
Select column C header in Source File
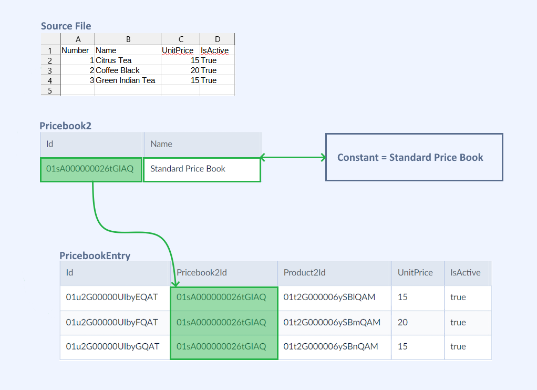pos(180,39)
